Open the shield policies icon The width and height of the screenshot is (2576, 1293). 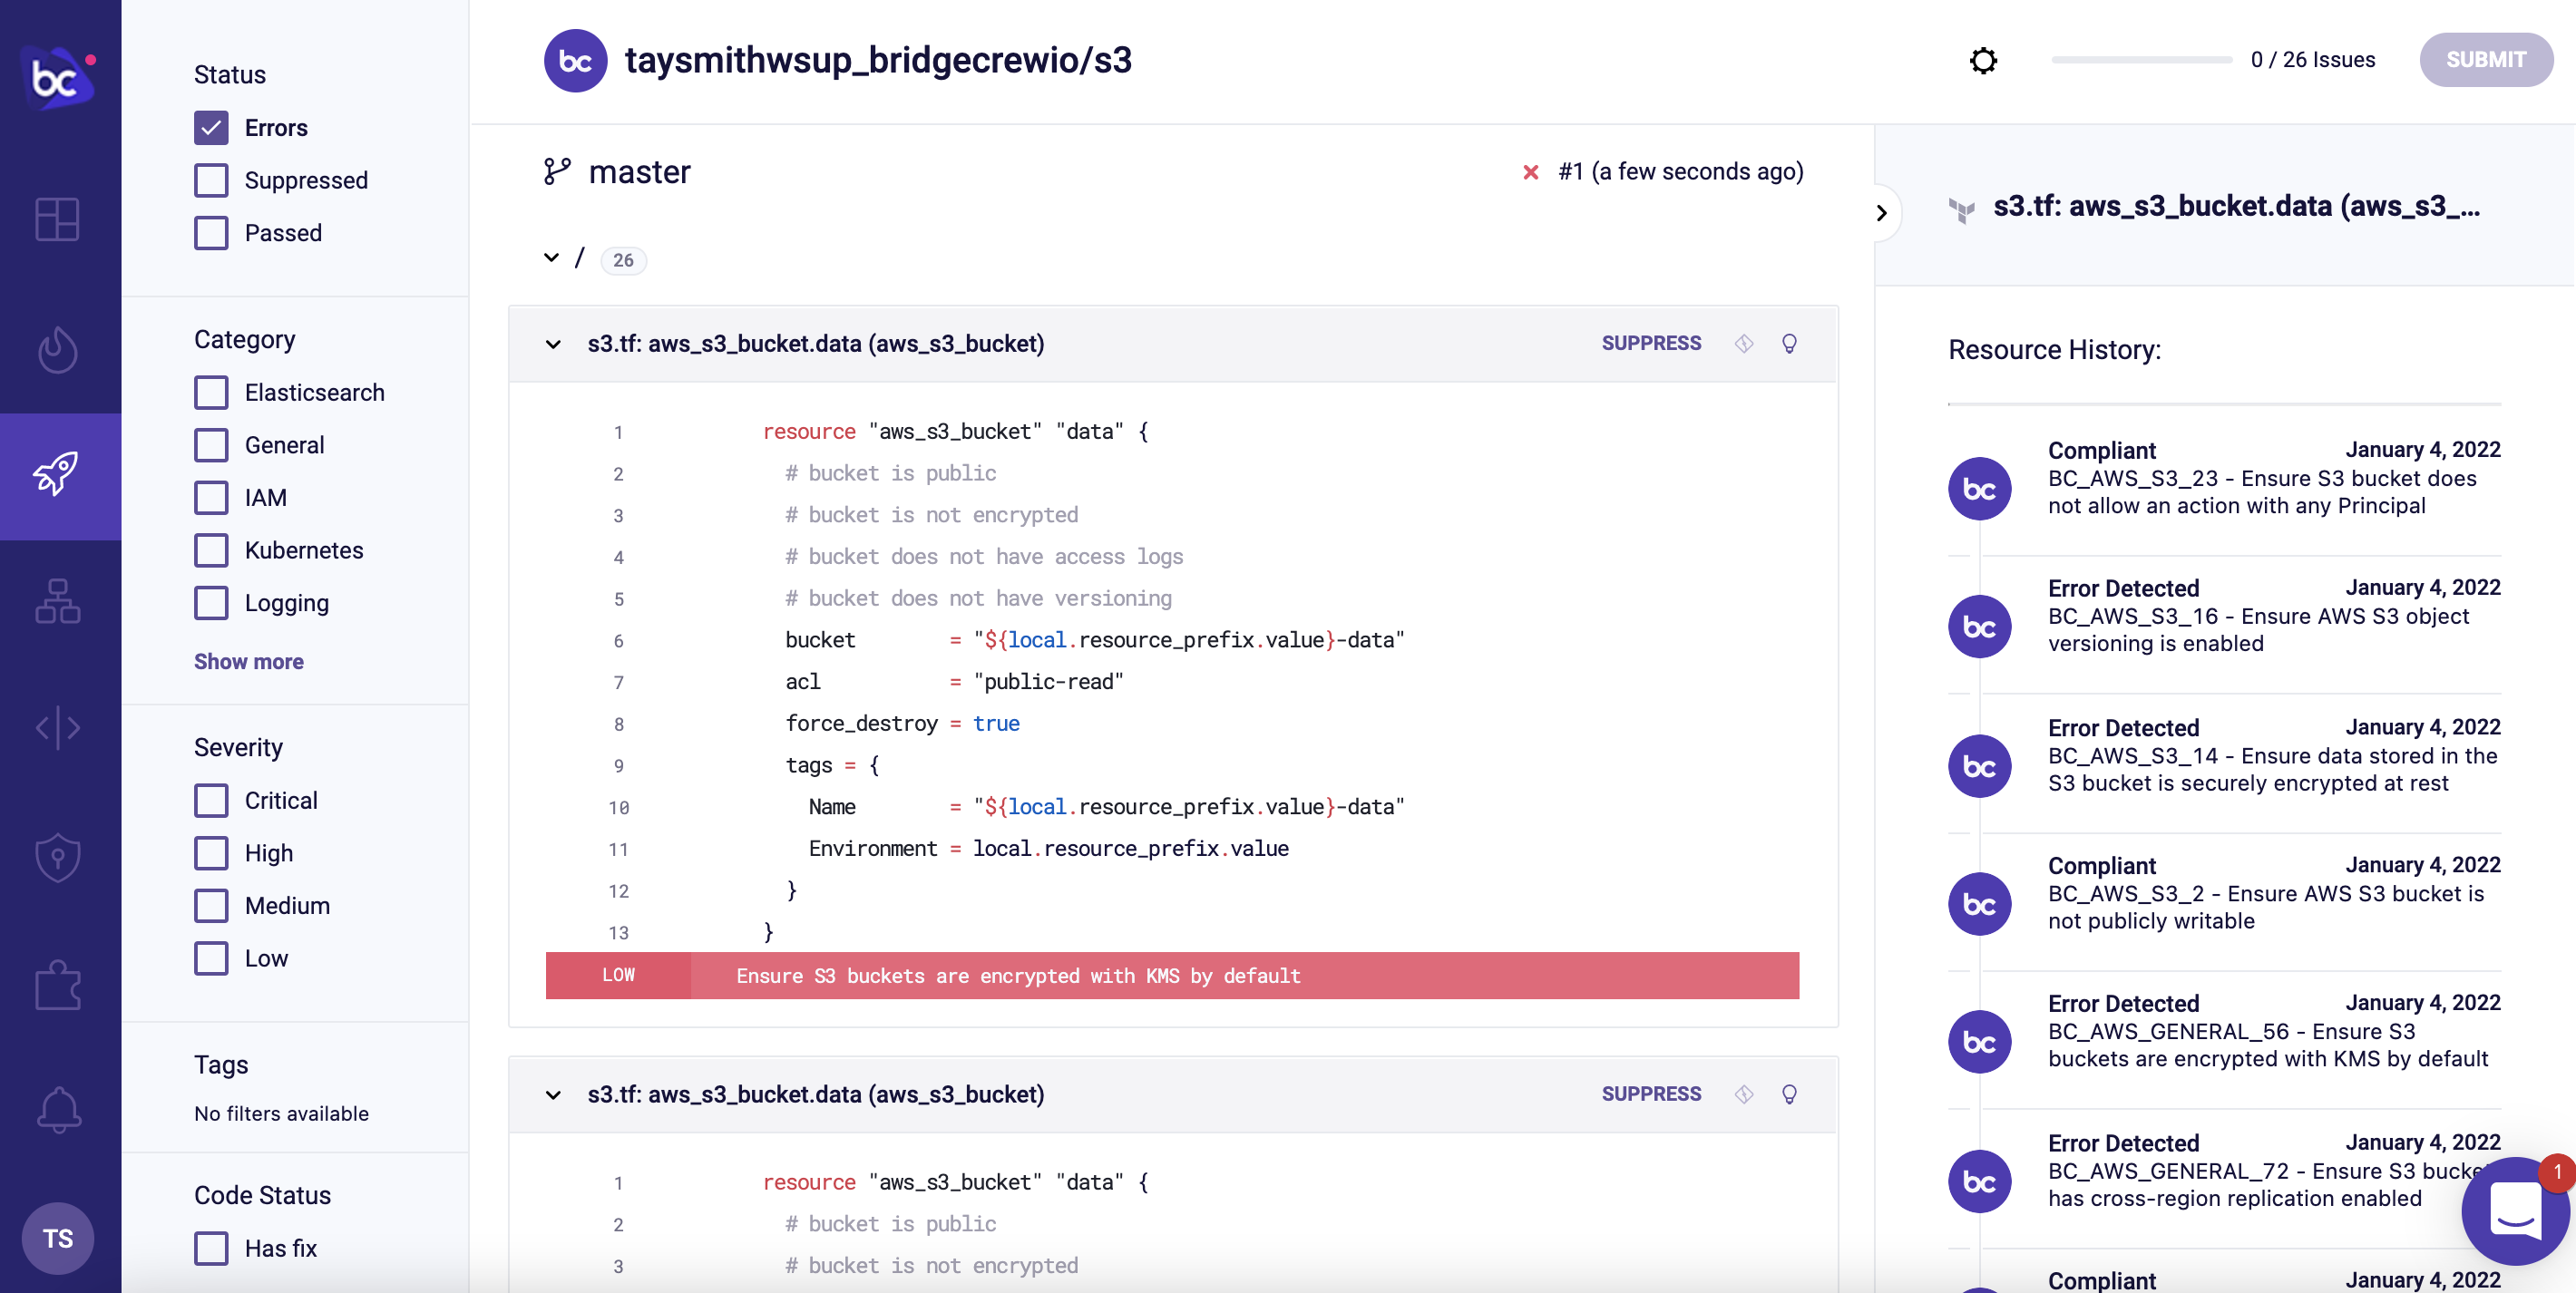pyautogui.click(x=58, y=857)
